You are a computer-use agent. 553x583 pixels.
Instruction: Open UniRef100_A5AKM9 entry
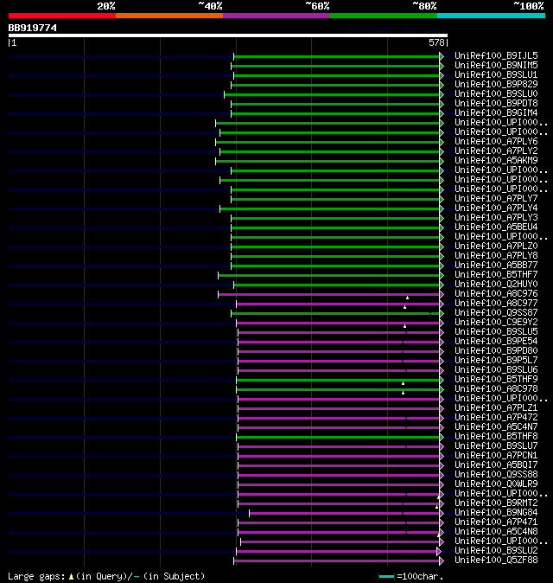tap(496, 161)
